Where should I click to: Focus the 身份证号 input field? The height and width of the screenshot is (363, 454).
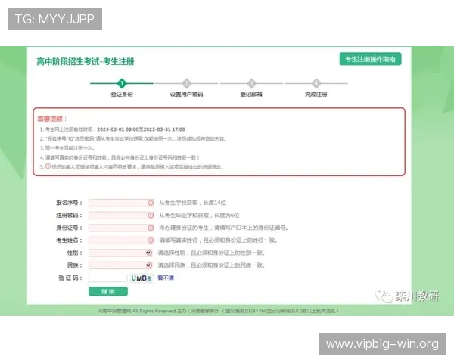[x=121, y=228]
